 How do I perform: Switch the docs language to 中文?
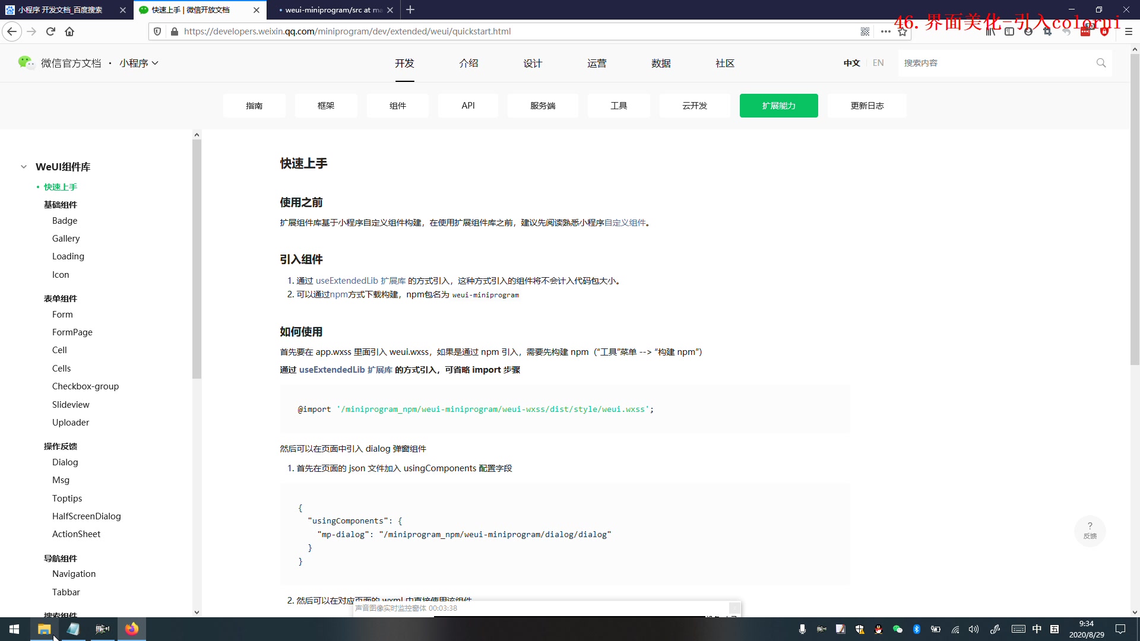851,63
